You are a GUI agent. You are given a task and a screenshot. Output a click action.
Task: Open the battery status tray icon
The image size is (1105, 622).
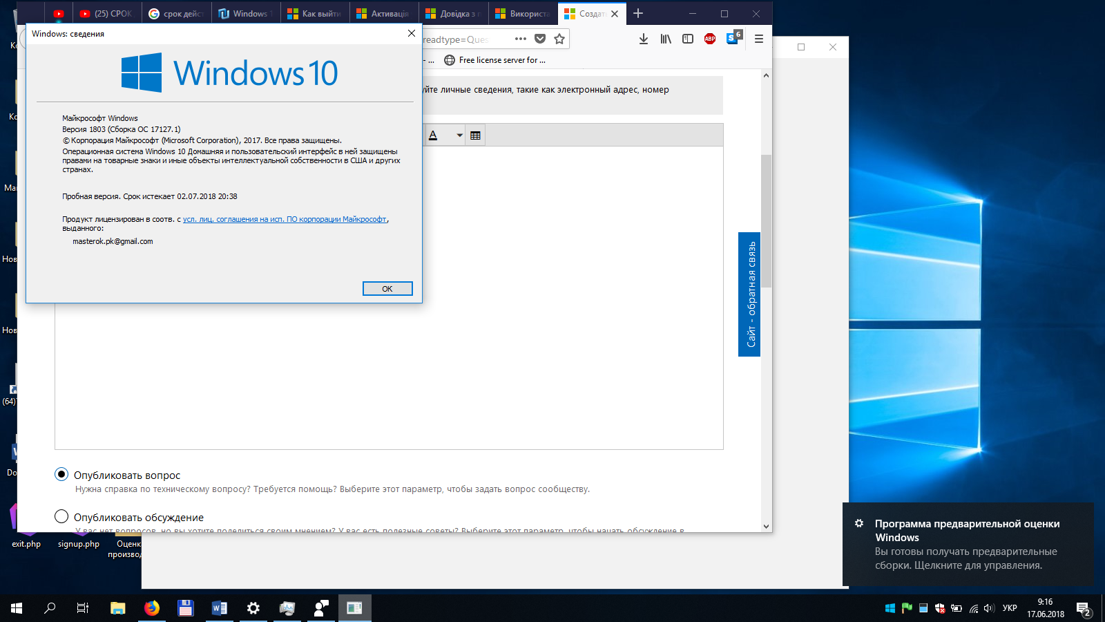(x=957, y=608)
